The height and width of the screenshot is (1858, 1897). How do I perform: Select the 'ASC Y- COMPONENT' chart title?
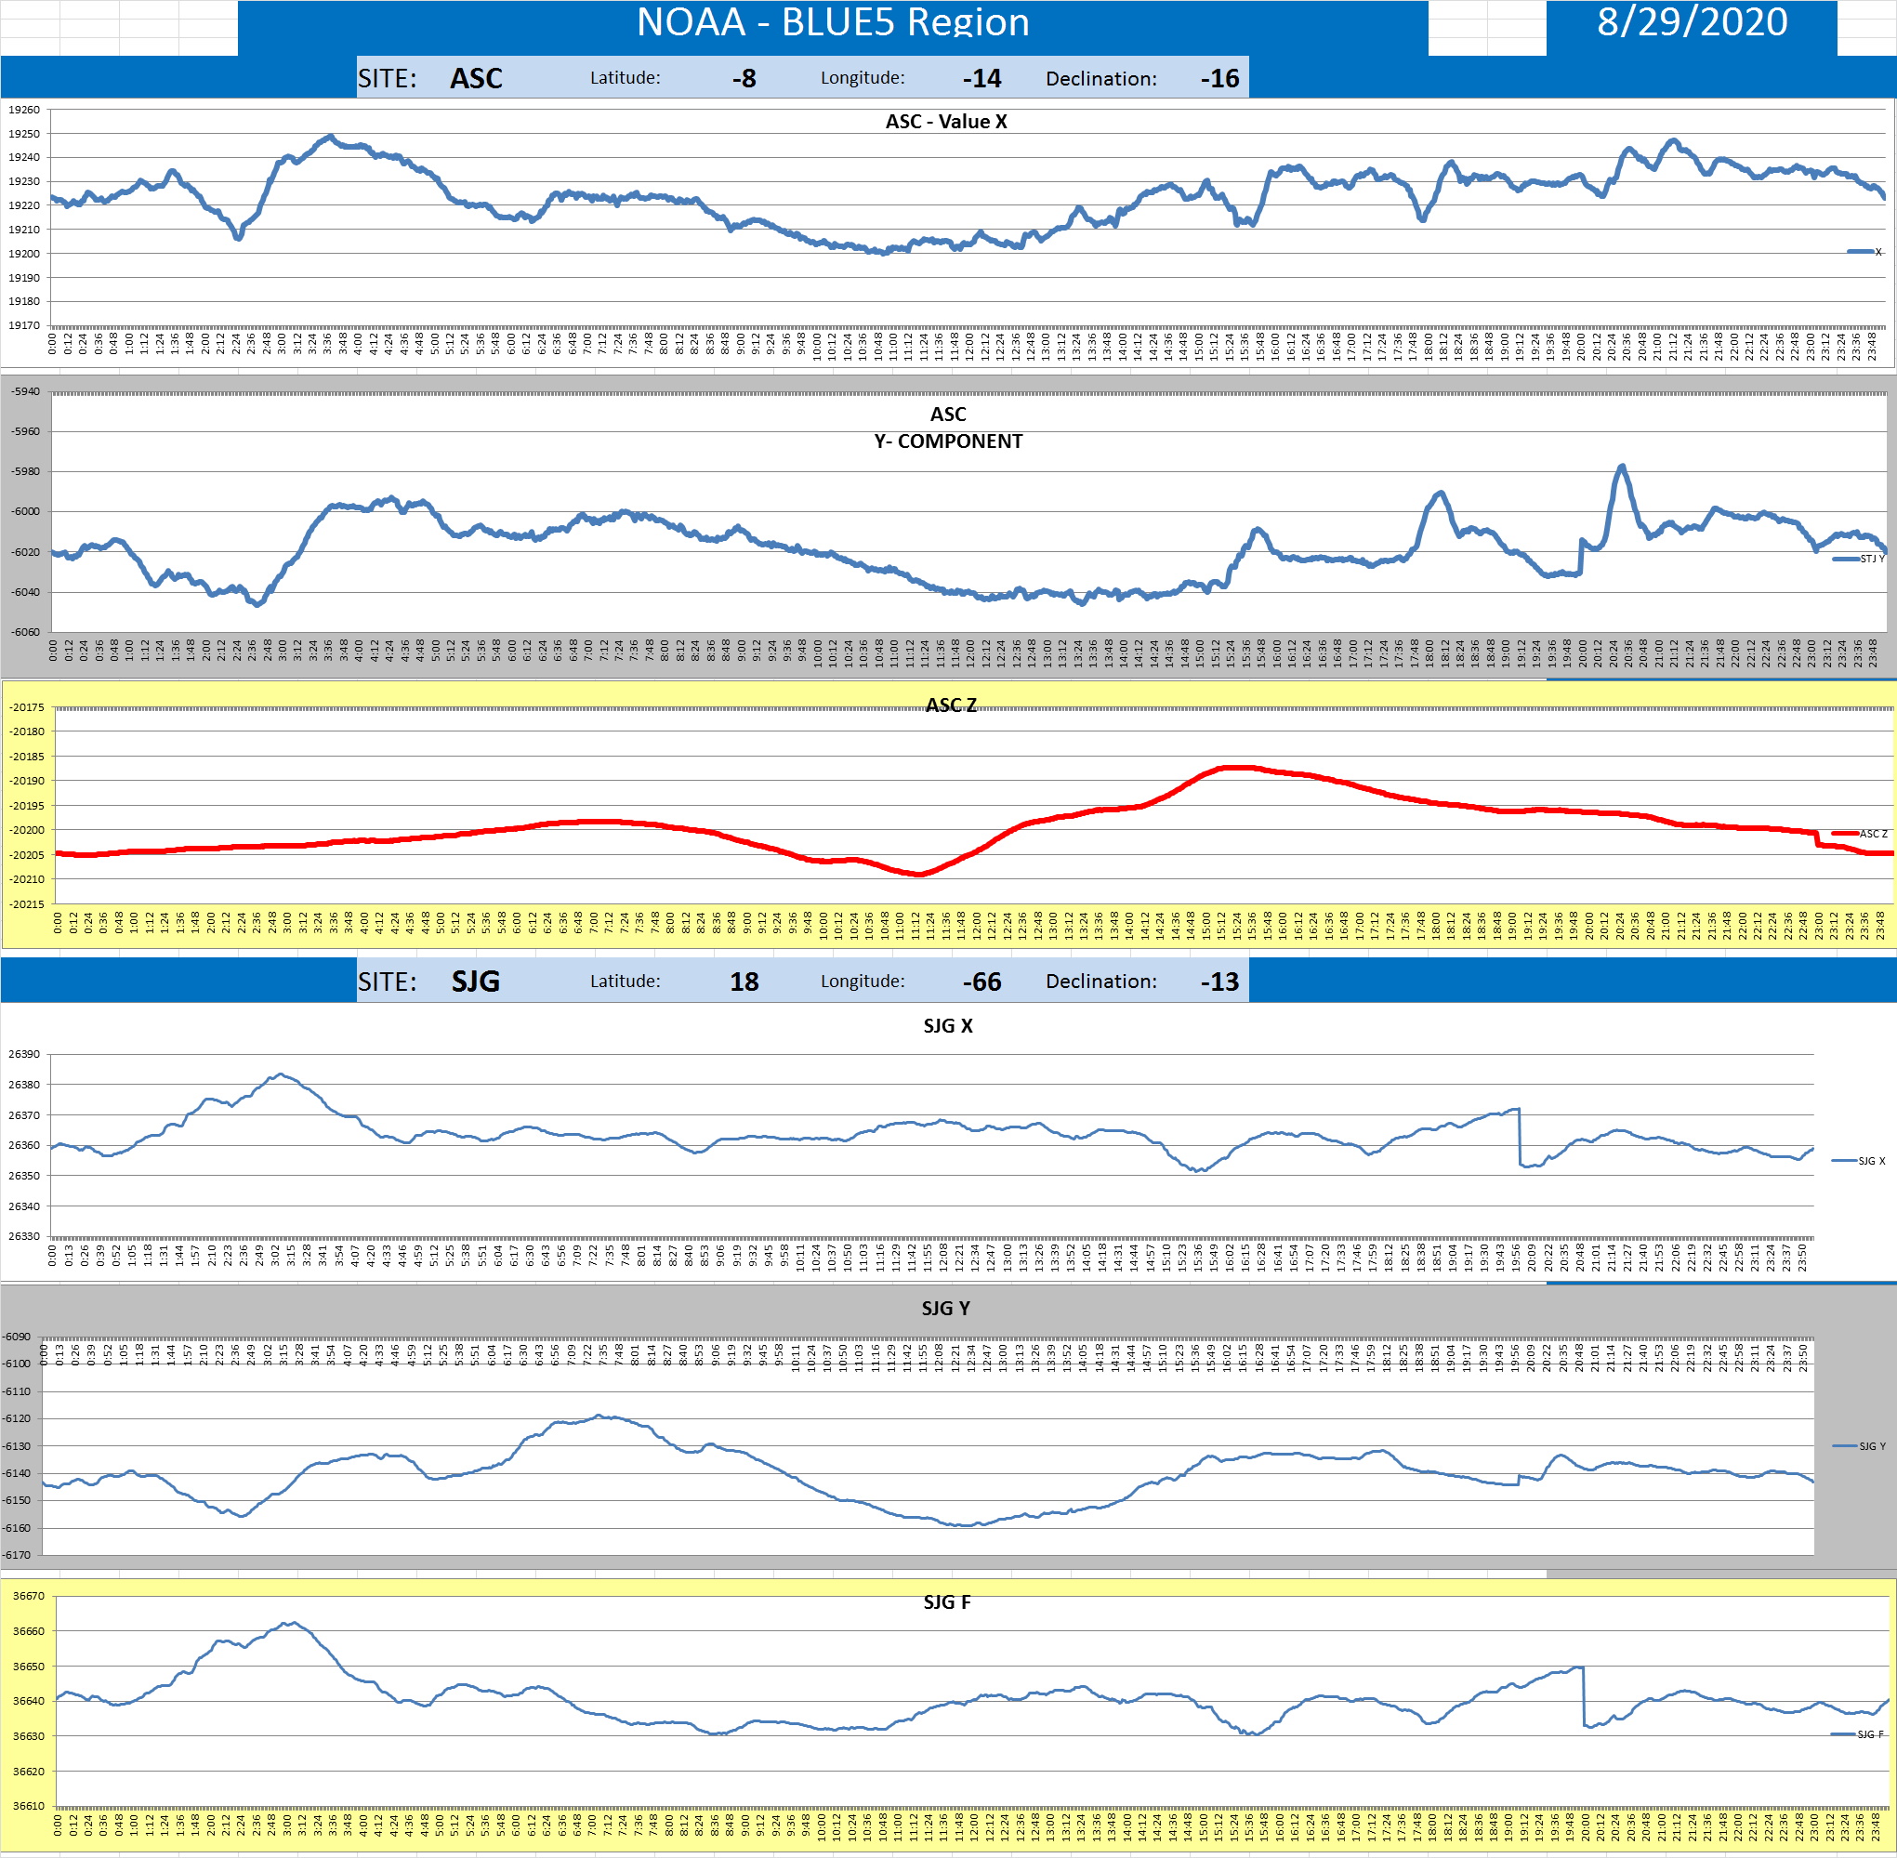coord(947,428)
